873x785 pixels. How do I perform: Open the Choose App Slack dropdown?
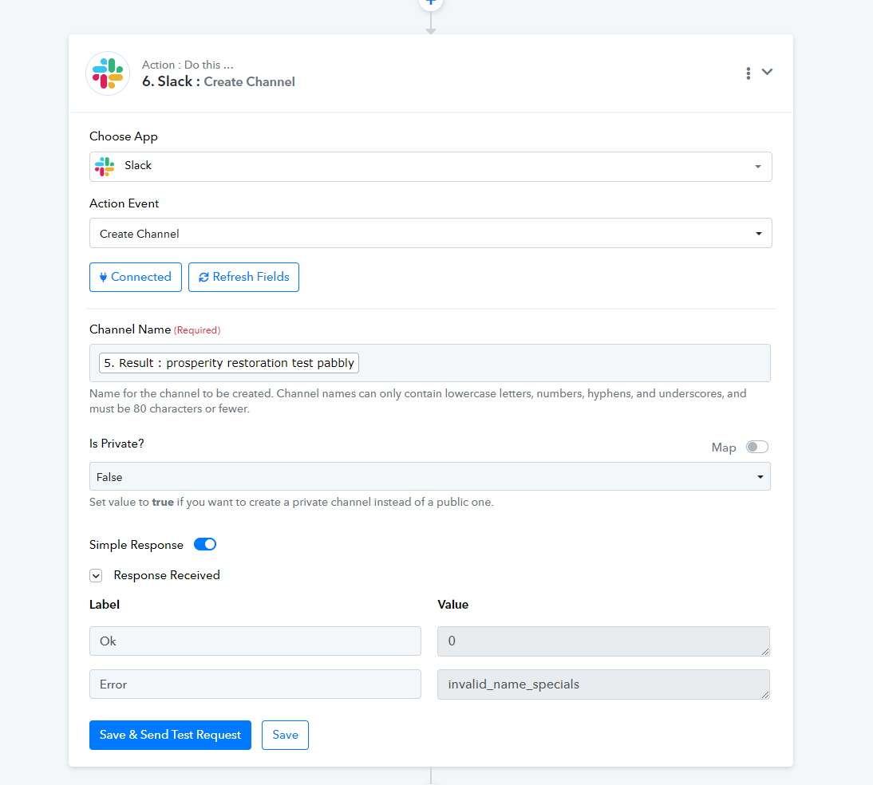[x=430, y=167]
